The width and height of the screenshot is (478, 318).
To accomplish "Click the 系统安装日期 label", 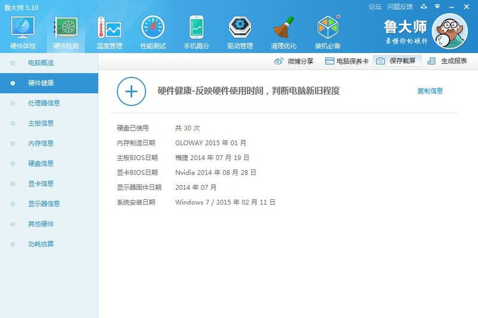I will click(x=136, y=202).
